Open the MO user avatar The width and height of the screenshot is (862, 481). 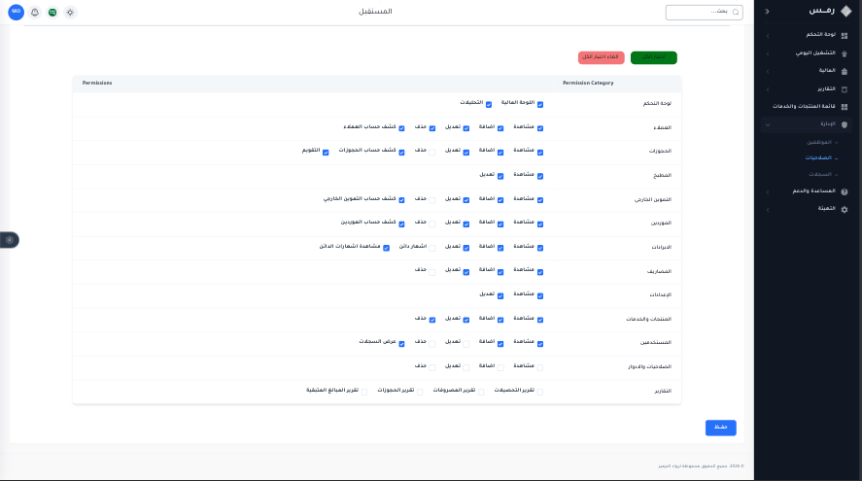pos(16,12)
